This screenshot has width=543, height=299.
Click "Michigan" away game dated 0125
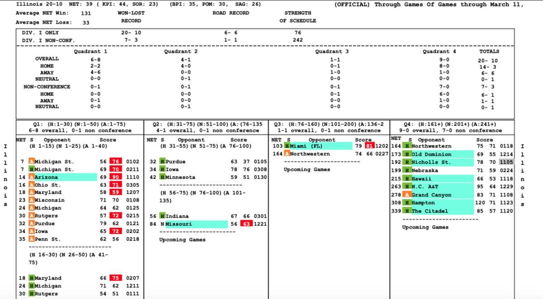(48, 208)
